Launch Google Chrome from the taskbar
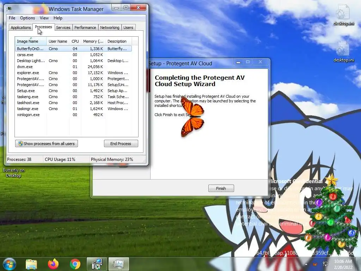361x271 pixels. click(75, 264)
